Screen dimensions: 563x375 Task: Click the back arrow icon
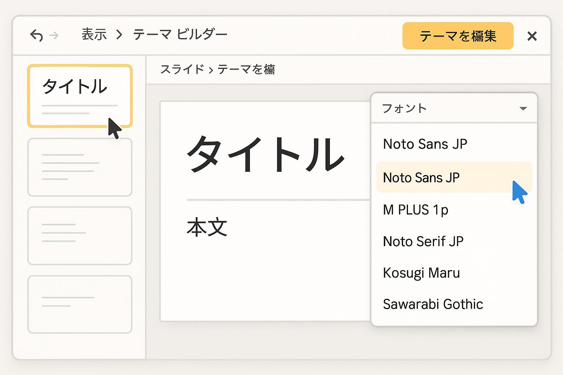click(36, 36)
